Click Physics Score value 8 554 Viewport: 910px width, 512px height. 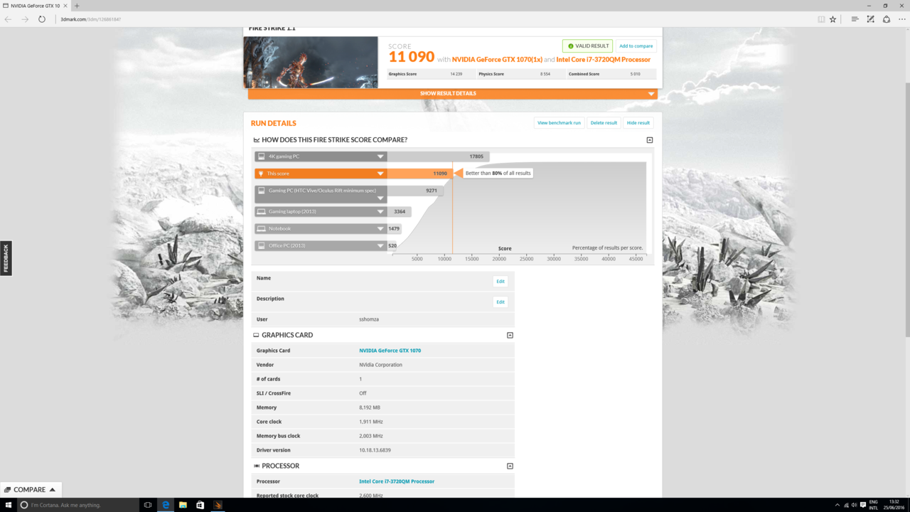tap(545, 74)
